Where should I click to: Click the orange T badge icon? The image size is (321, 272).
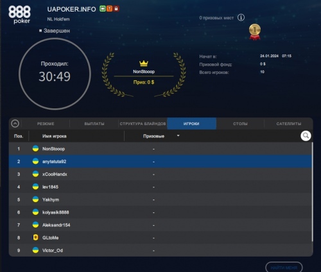click(x=109, y=9)
